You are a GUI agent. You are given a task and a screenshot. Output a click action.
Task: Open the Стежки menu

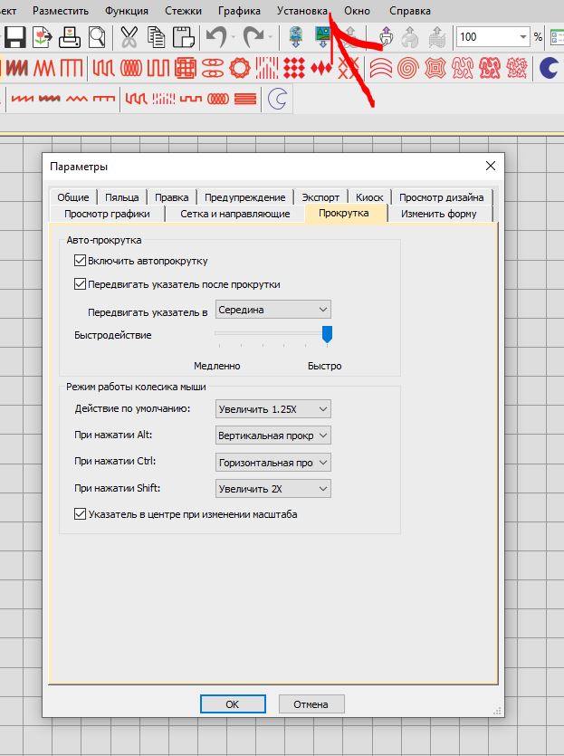184,11
